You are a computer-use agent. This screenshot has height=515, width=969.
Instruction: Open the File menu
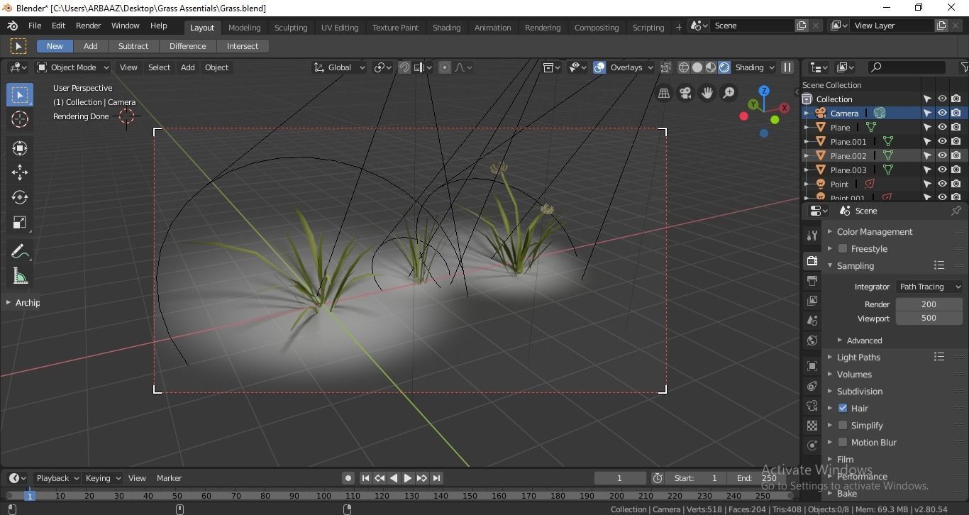(34, 26)
